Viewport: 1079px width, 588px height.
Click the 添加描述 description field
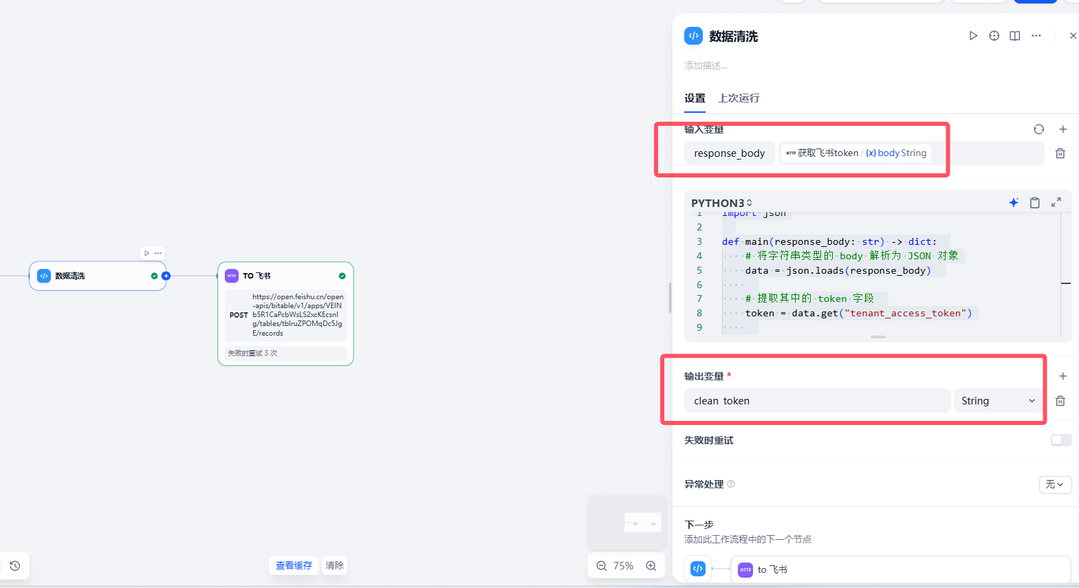click(x=706, y=66)
